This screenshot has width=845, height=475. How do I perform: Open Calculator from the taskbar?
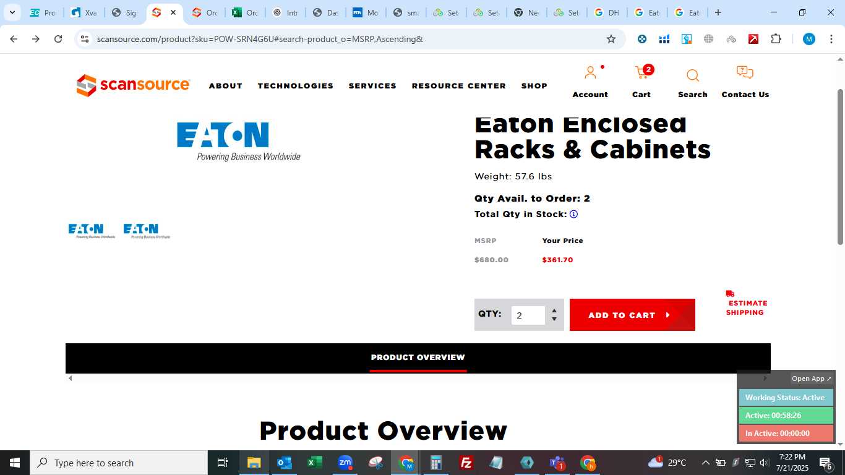tap(436, 463)
